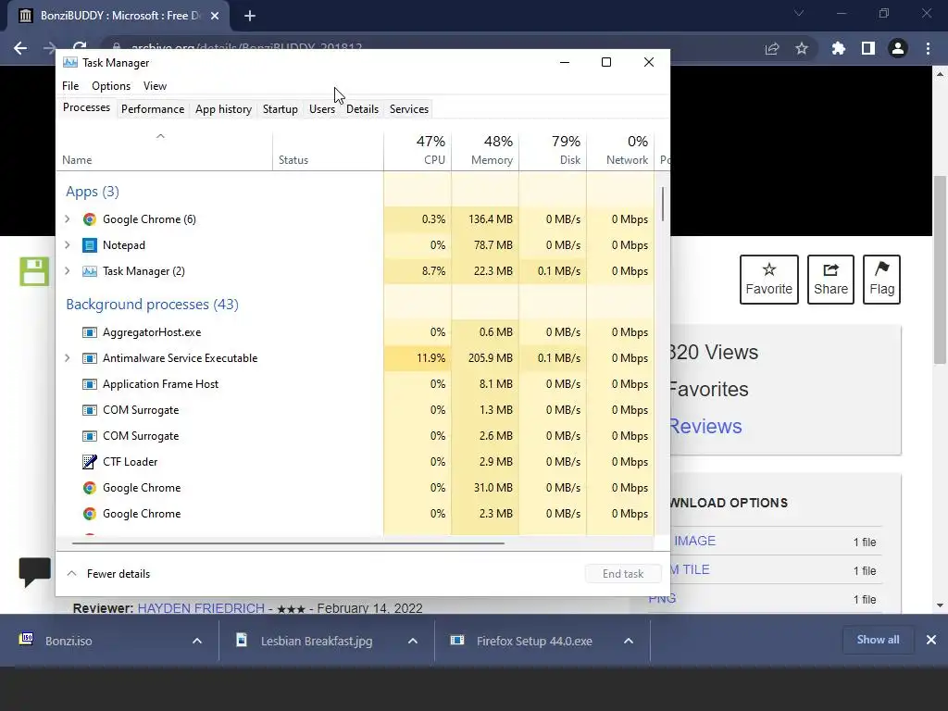Screen dimensions: 948x711
Task: Open the HAYDEN FRIEDRICH reviewer link
Action: (201, 607)
